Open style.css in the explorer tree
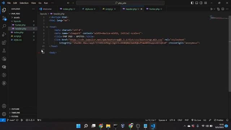 18,40
